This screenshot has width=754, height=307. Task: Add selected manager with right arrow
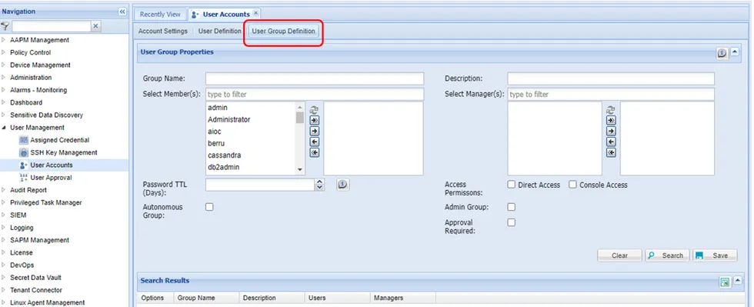point(611,131)
